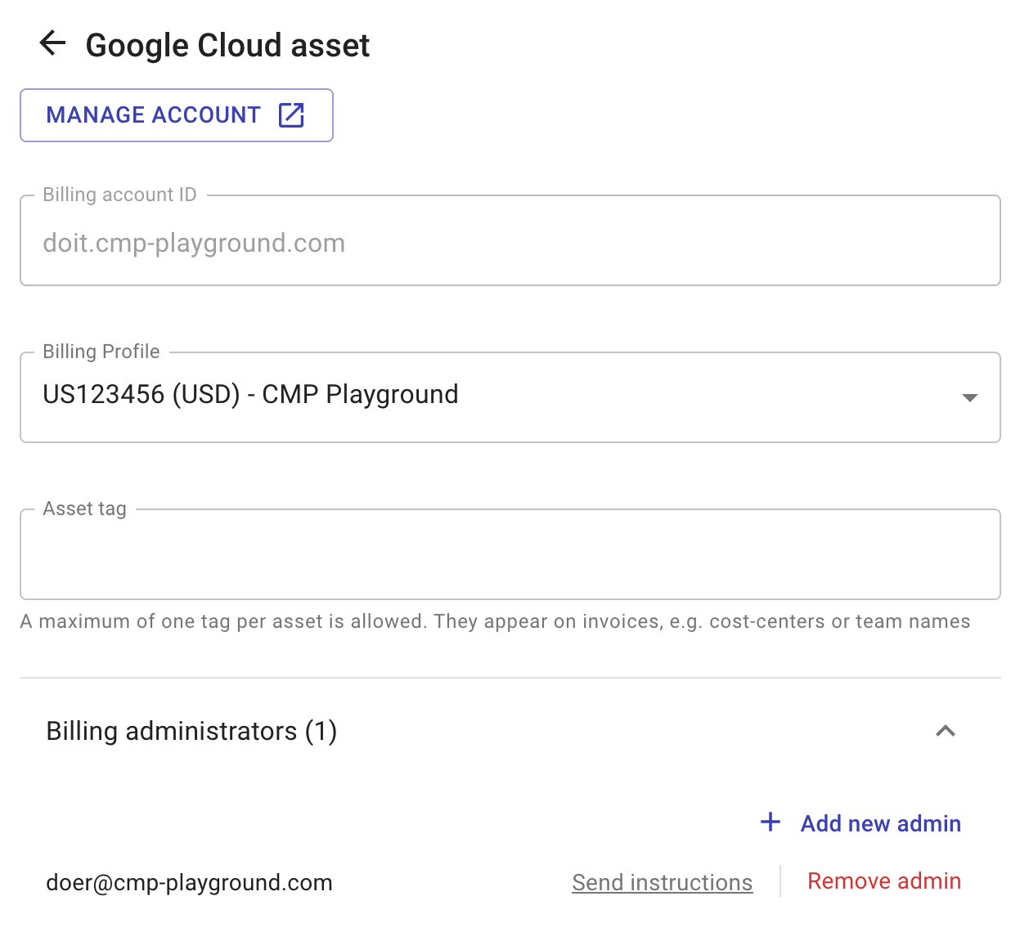Click the Send instructions link
This screenshot has width=1029, height=932.
[x=662, y=881]
